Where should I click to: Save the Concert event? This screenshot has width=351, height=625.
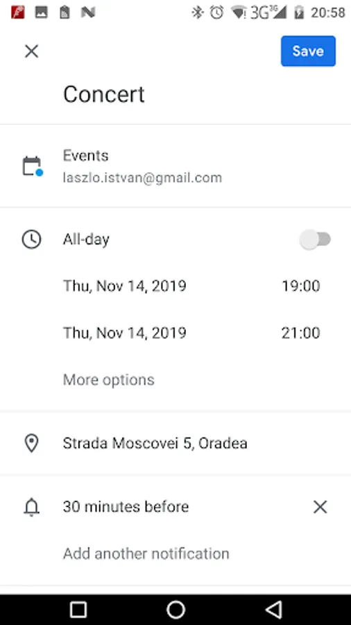pos(308,51)
